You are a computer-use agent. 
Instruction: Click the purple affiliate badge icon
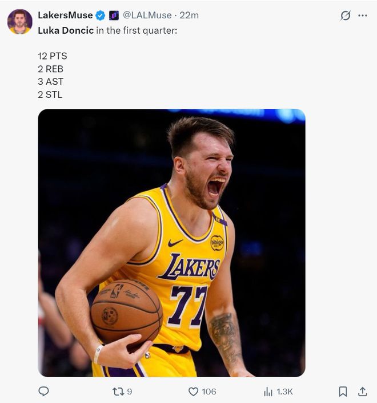coord(114,15)
